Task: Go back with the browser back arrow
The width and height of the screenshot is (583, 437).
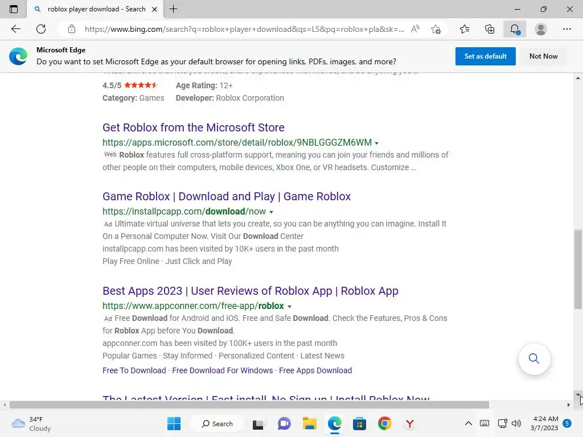Action: tap(15, 29)
